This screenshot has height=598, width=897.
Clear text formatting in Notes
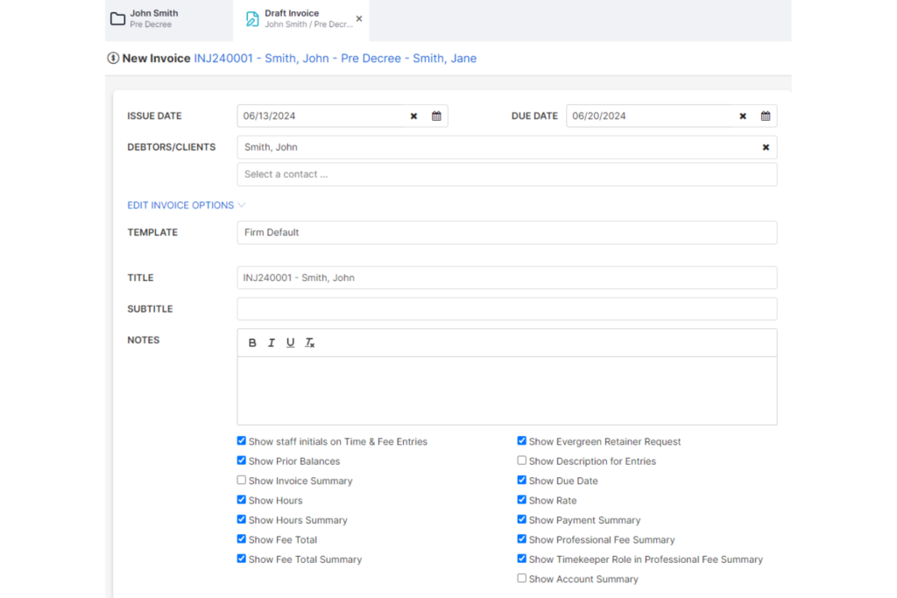[309, 342]
